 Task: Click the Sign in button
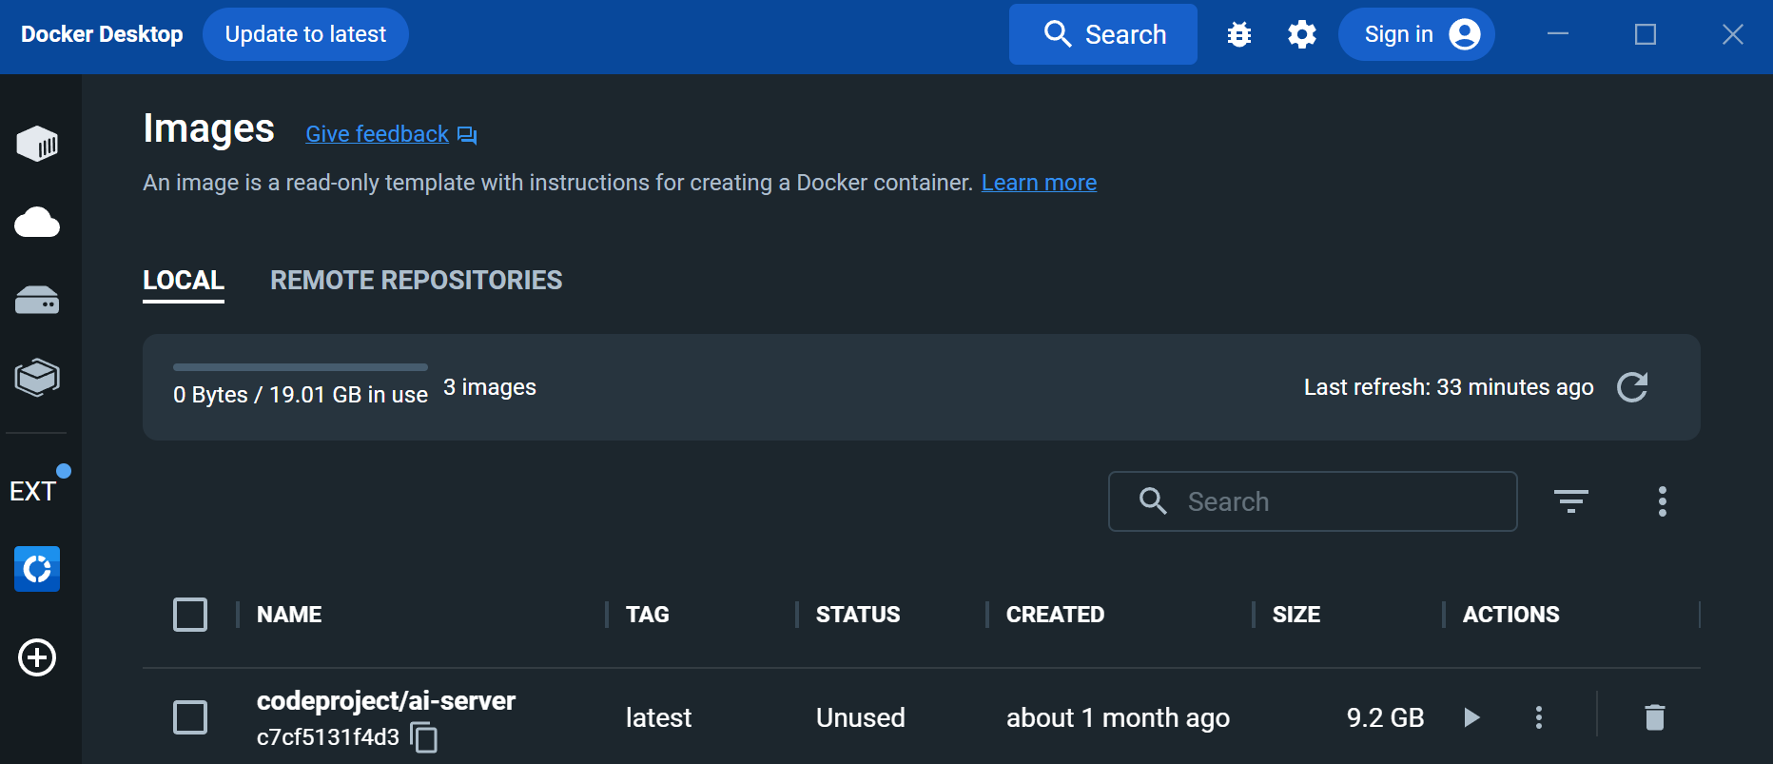[1416, 34]
